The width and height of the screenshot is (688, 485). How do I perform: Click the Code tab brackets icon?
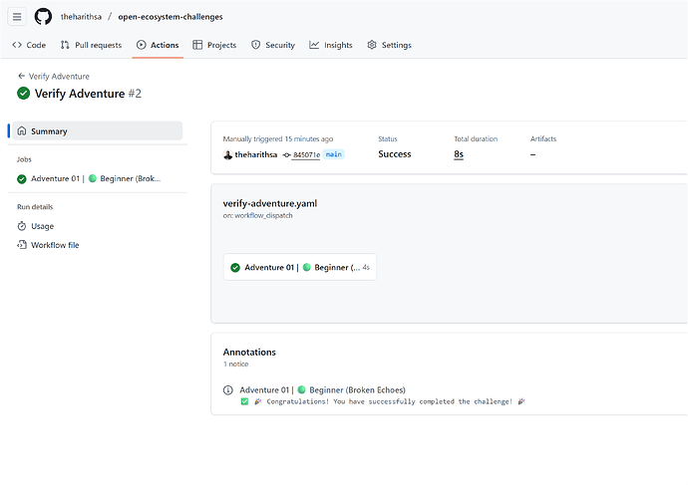coord(17,45)
